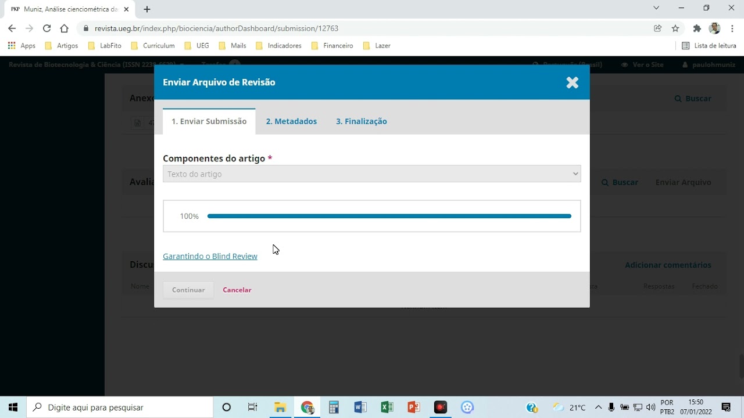Image resolution: width=744 pixels, height=418 pixels.
Task: Open the Indicadores bookmark folder
Action: click(x=278, y=45)
